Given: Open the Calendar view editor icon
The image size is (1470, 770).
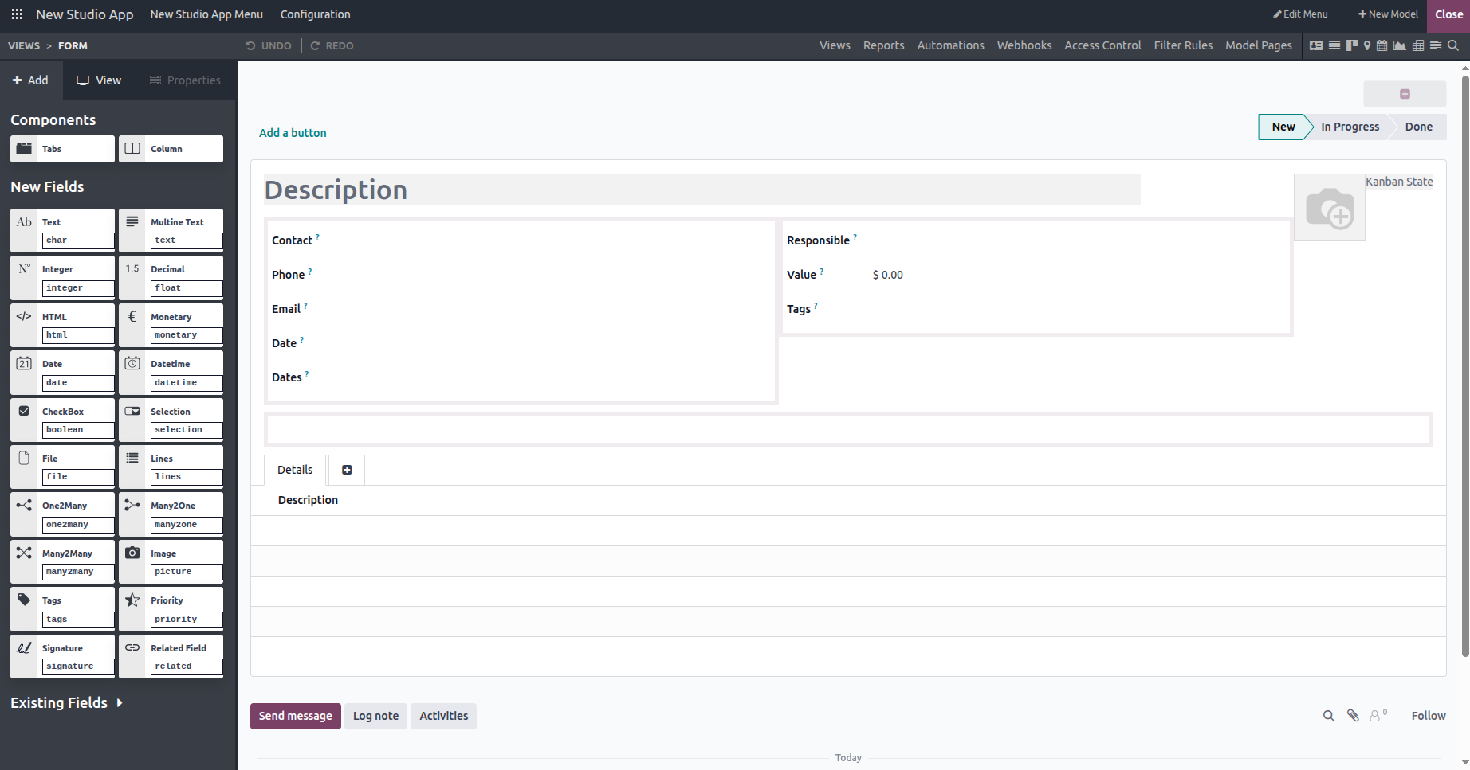Looking at the screenshot, I should (x=1382, y=45).
